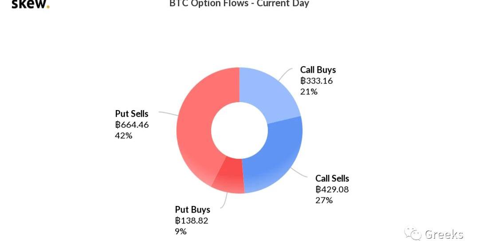Click the white center of the donut

tap(239, 130)
